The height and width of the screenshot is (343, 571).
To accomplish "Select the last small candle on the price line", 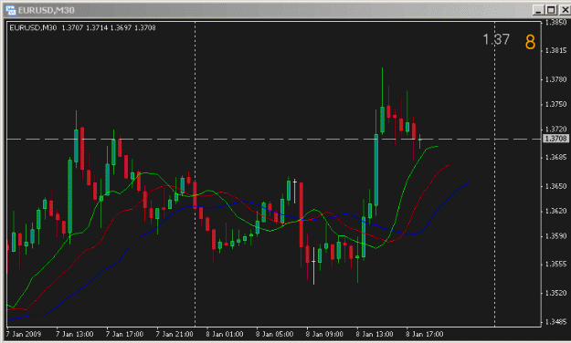I will coord(420,140).
